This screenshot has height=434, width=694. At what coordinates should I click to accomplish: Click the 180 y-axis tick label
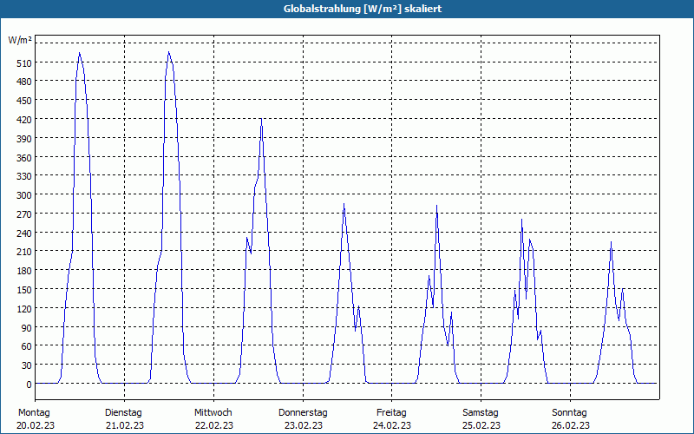click(x=23, y=271)
